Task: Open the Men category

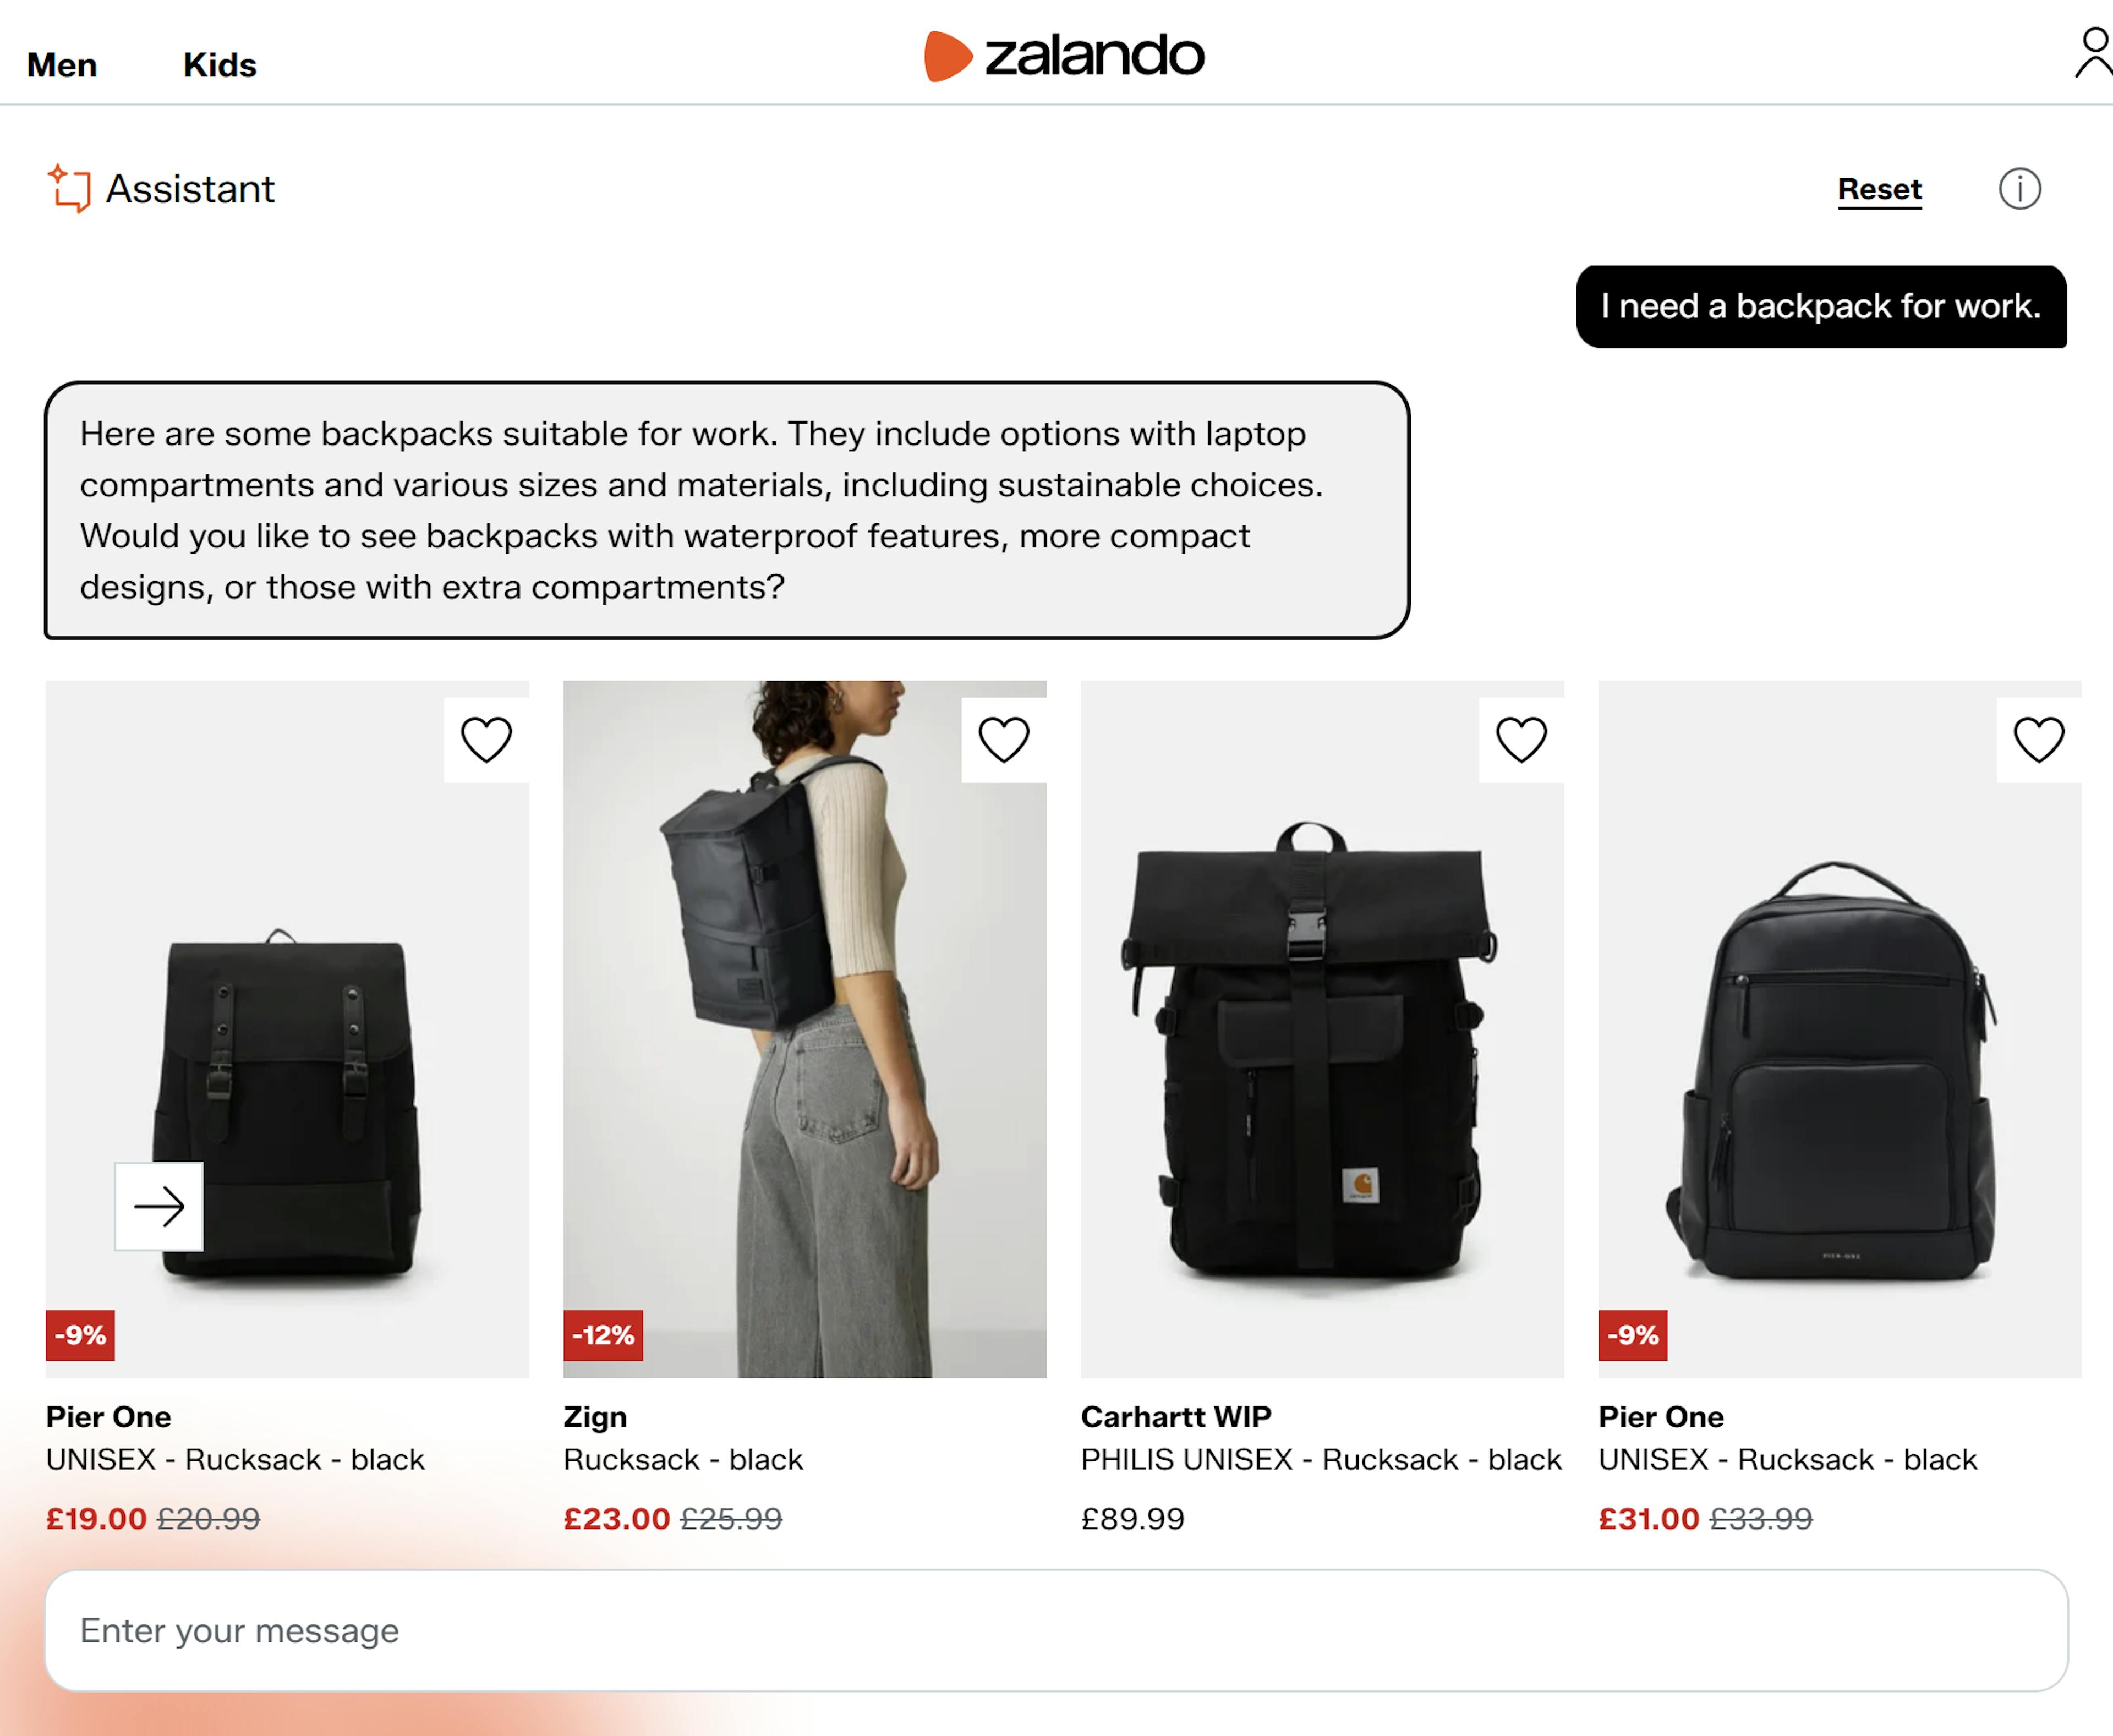Action: tap(62, 65)
